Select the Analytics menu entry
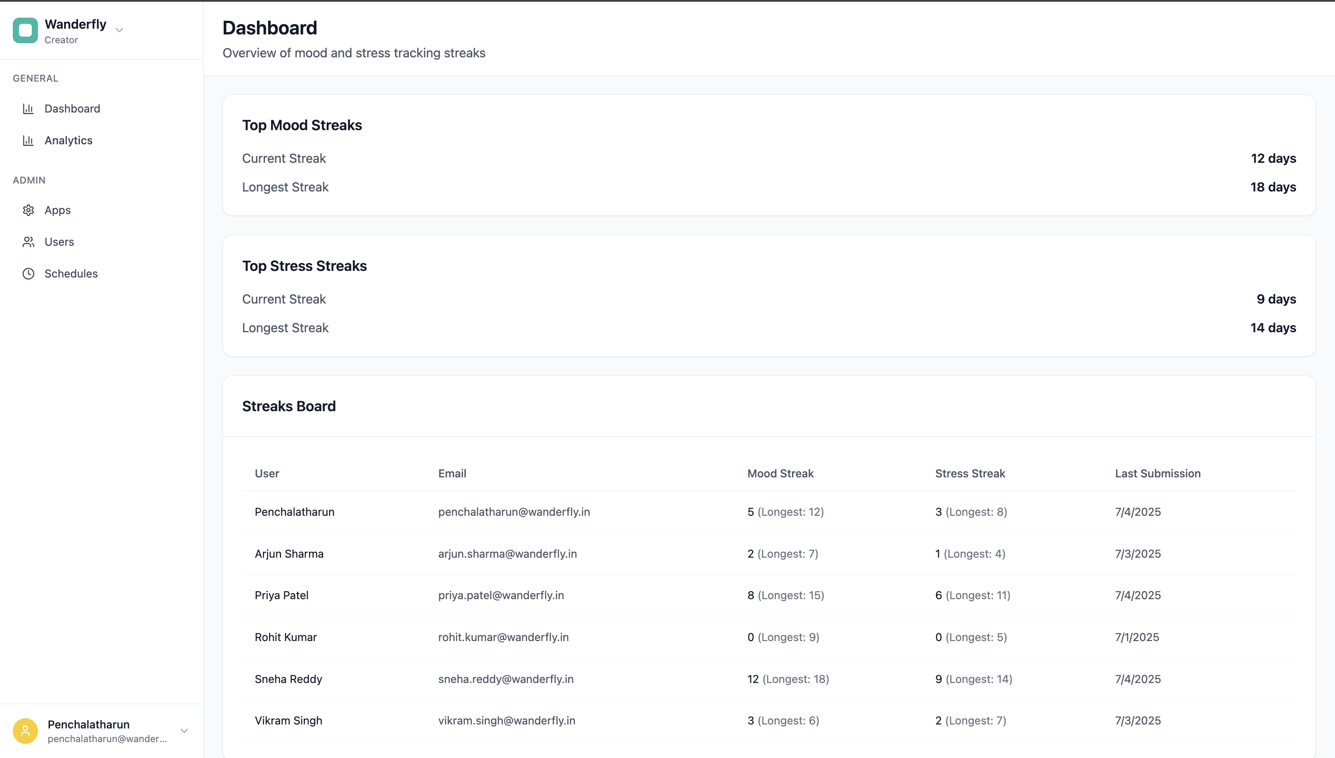Screen dimensions: 1335x758 pyautogui.click(x=68, y=140)
